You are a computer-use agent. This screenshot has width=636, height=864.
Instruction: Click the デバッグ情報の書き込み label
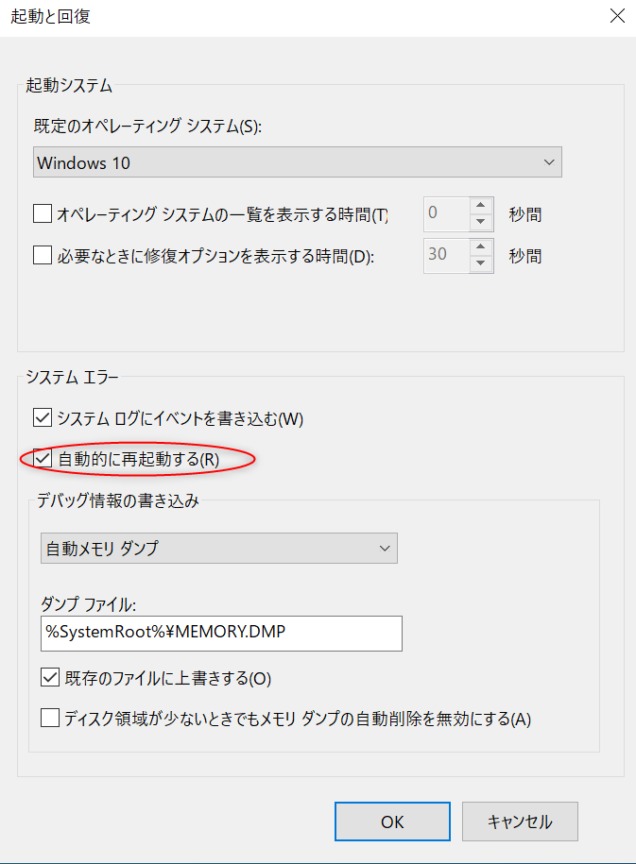117,500
